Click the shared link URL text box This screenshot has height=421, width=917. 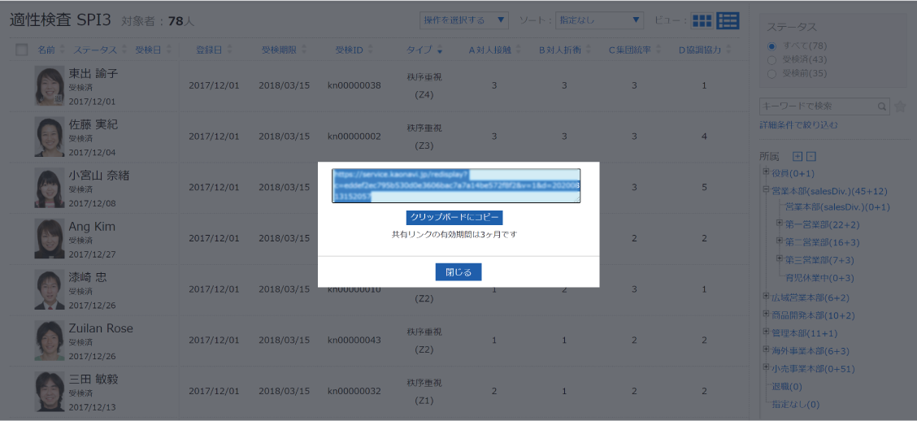[455, 185]
